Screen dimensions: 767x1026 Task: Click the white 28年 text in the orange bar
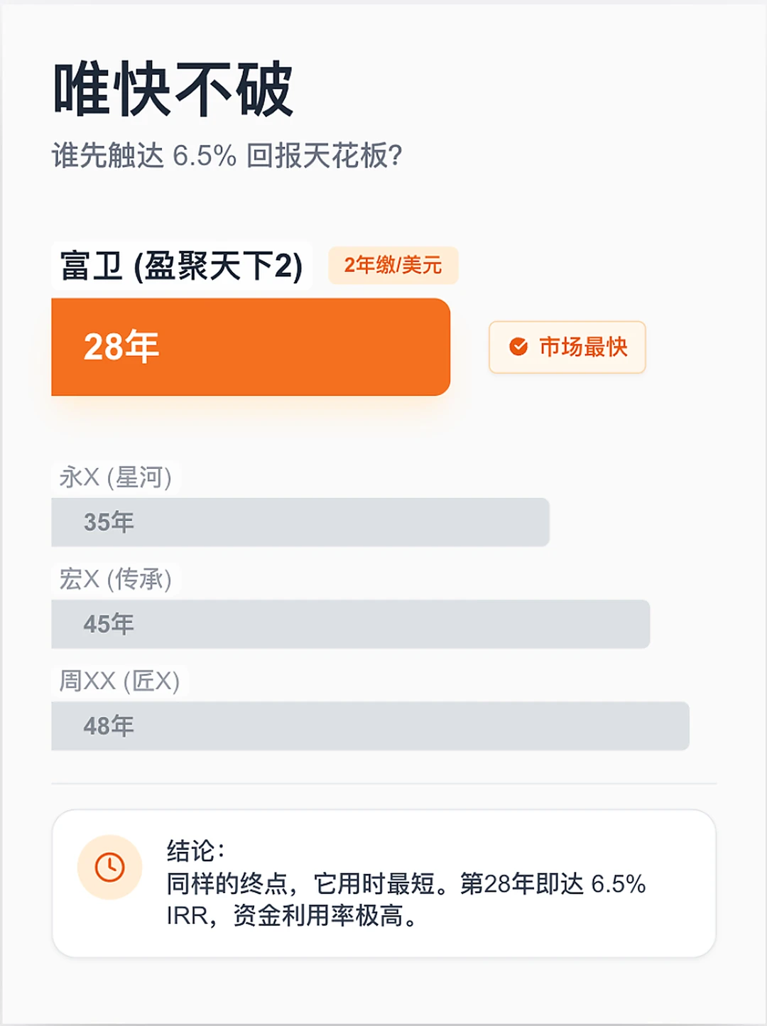coord(121,347)
